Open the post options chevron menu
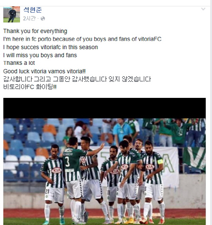This screenshot has height=225, width=212. click(x=203, y=9)
